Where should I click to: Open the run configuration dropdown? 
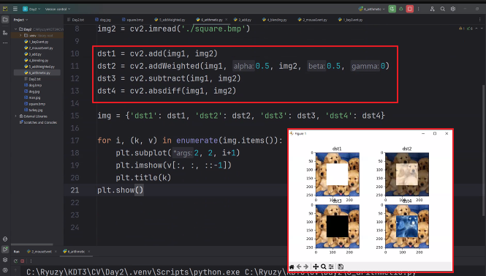pos(372,9)
